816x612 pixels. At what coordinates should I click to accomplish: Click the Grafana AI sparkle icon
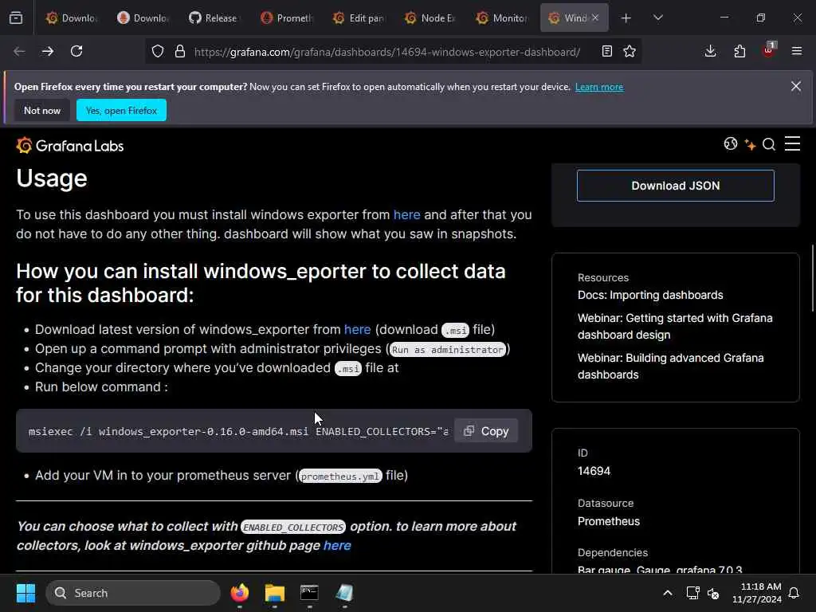[x=750, y=145]
